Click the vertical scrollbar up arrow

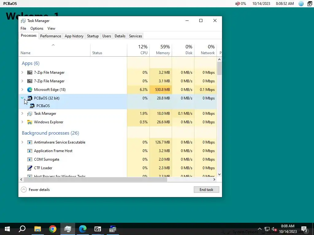(x=219, y=59)
